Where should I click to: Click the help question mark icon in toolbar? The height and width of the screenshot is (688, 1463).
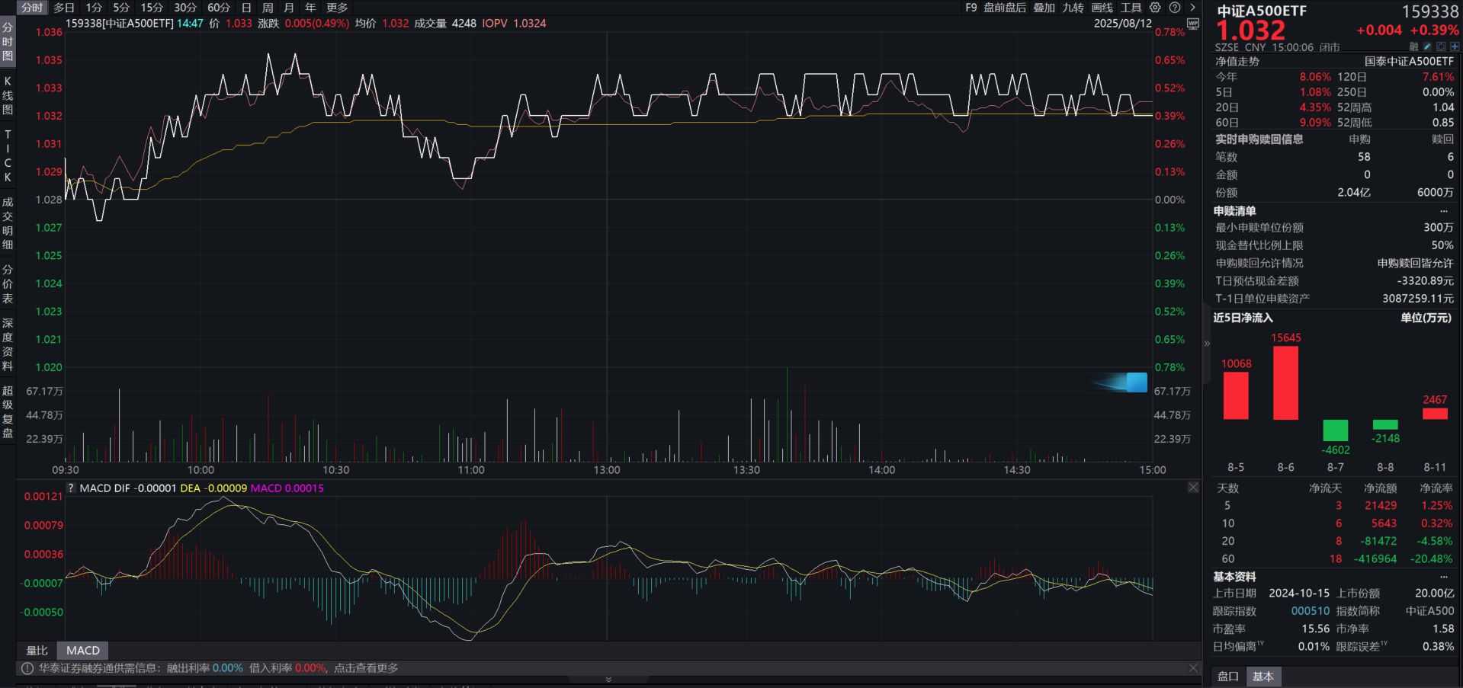1175,8
